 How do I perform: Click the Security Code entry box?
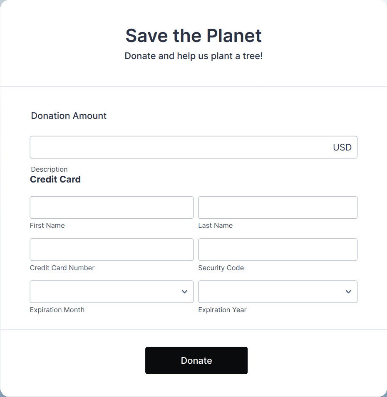tap(277, 249)
